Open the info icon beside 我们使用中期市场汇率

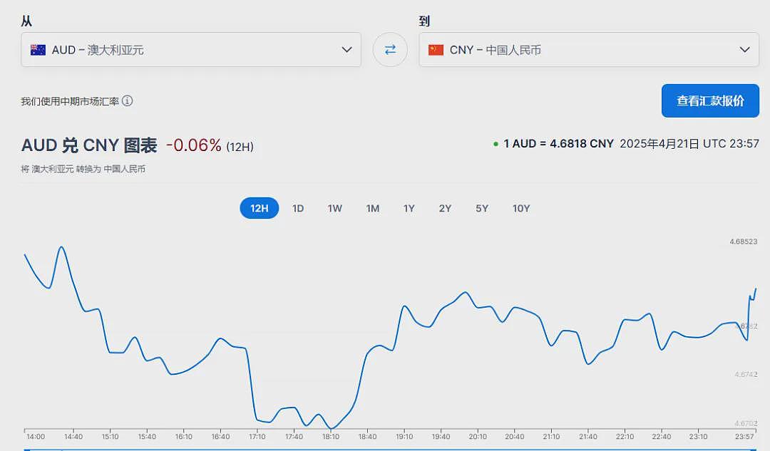tap(127, 100)
